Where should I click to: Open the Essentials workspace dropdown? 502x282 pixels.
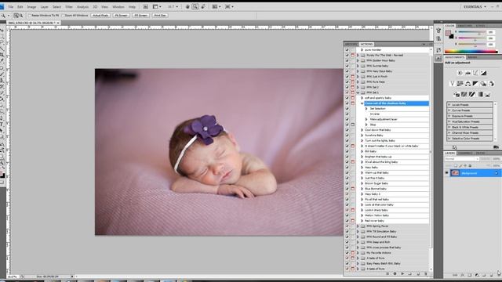coord(475,6)
